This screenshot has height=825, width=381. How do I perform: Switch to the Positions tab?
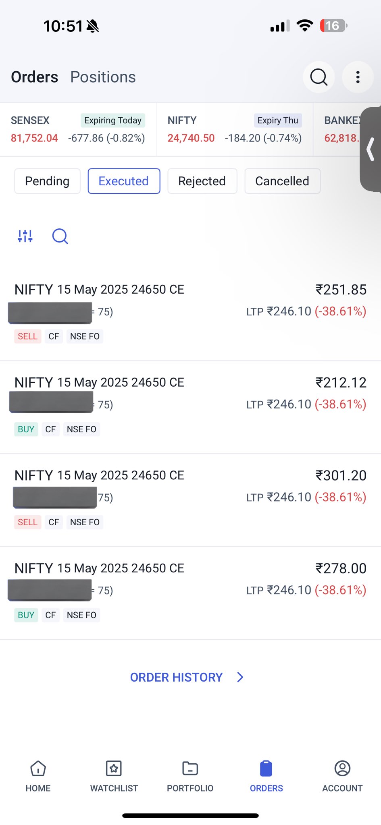coord(103,77)
